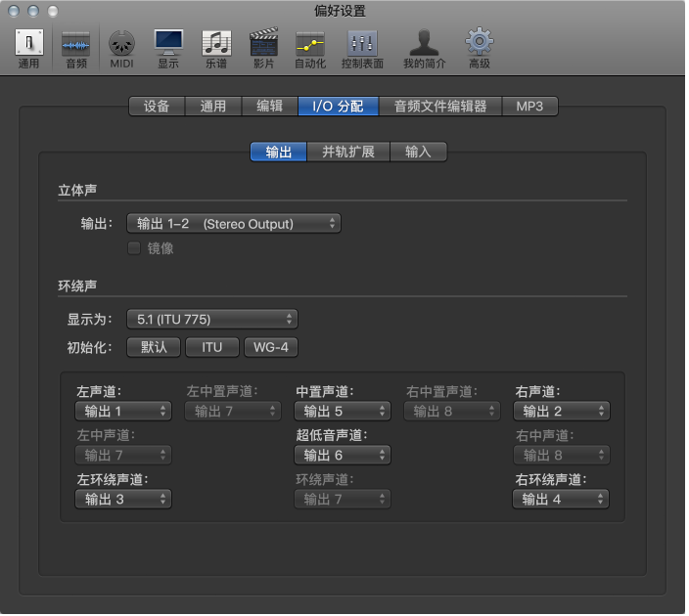Open the 影片 movie clapperboard icon

click(263, 48)
